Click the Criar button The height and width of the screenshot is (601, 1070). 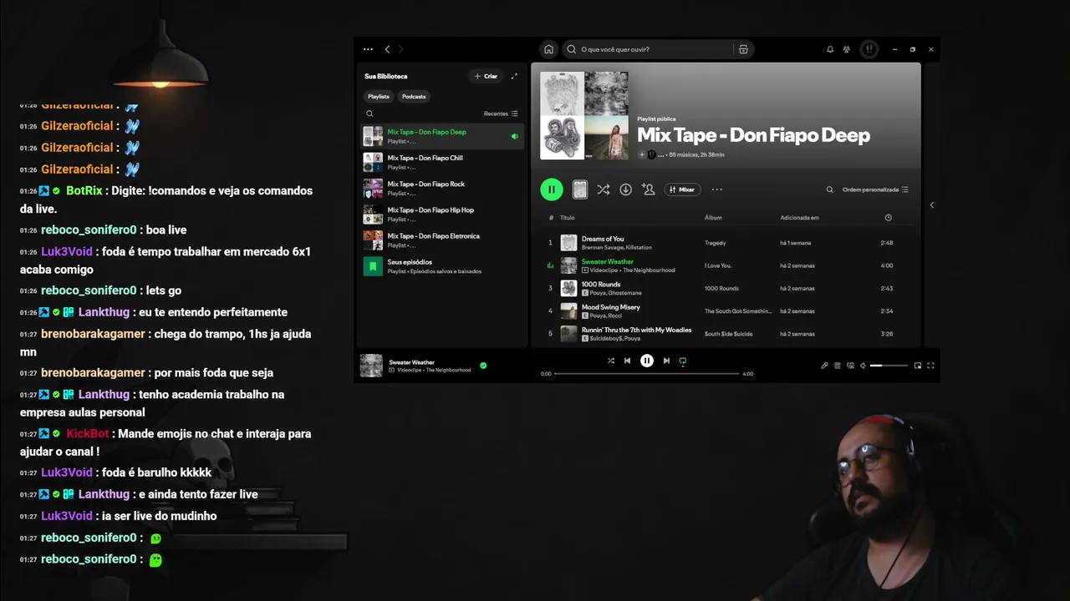(x=486, y=76)
